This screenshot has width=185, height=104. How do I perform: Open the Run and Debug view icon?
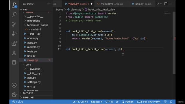tap(14, 34)
